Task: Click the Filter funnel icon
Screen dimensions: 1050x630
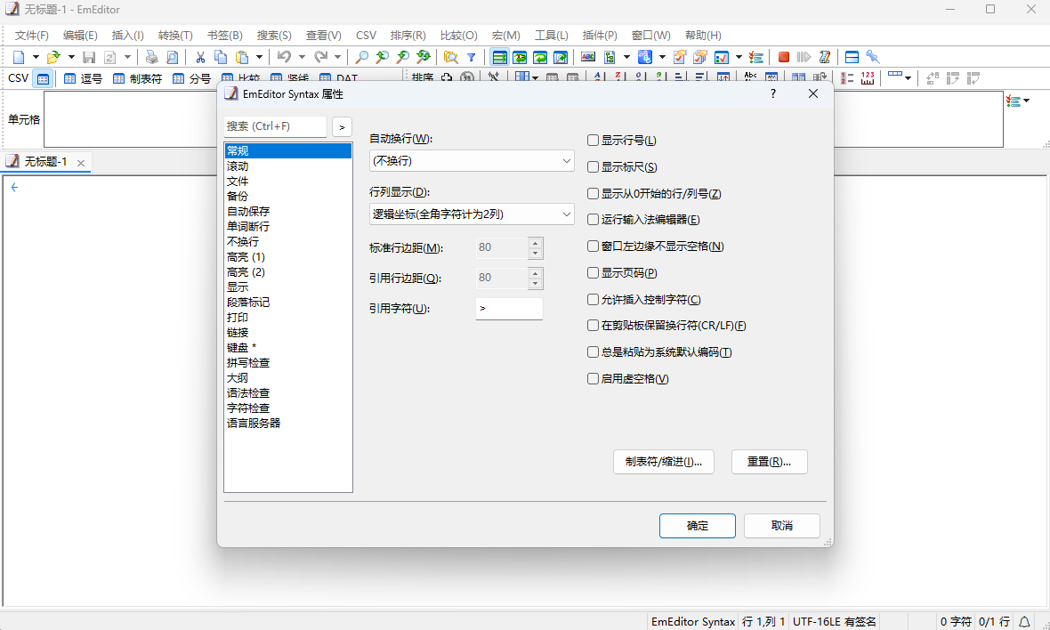Action: [x=472, y=57]
